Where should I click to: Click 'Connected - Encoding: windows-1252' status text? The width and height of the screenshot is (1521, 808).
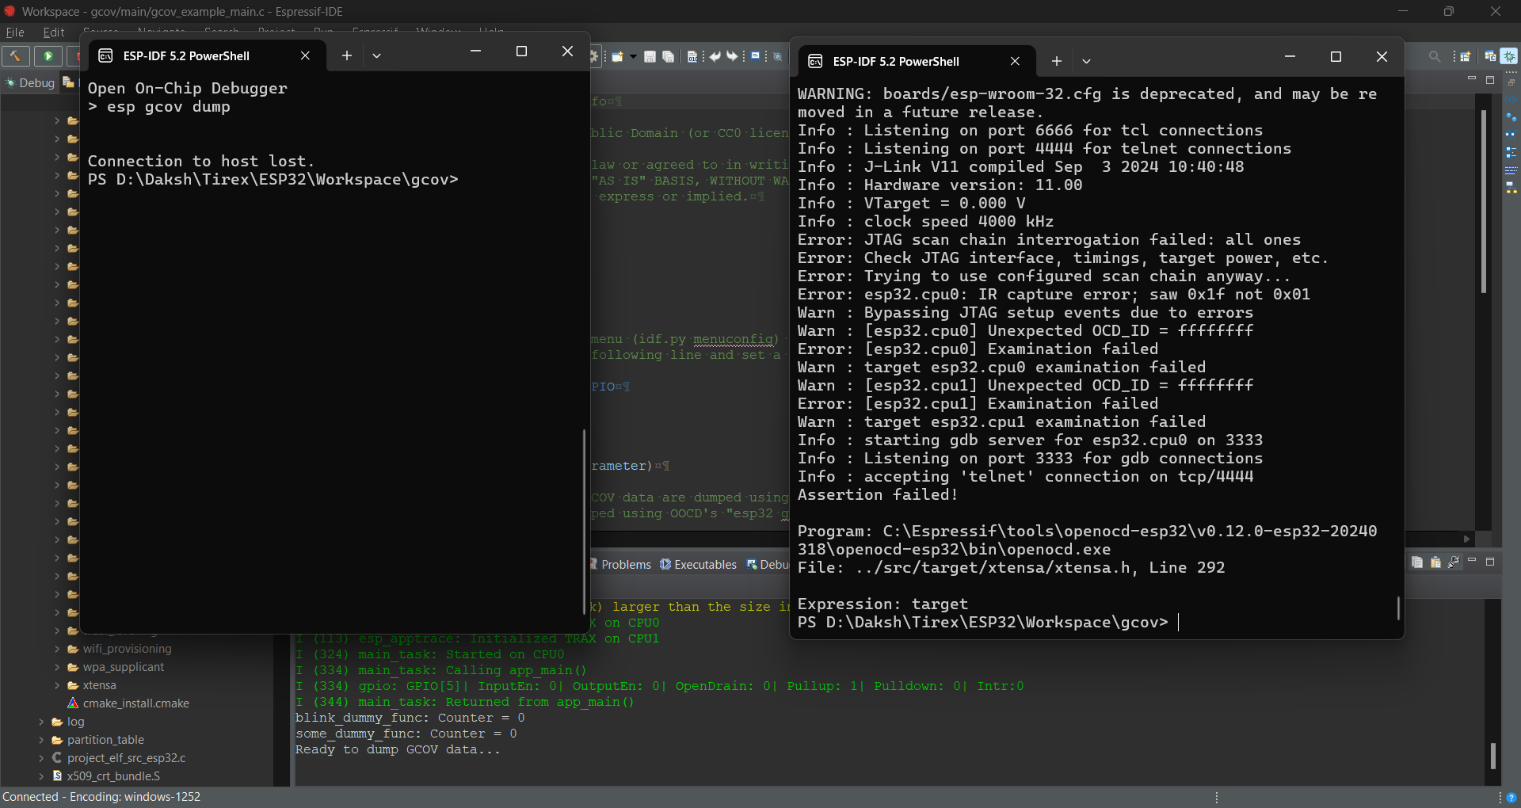click(101, 797)
